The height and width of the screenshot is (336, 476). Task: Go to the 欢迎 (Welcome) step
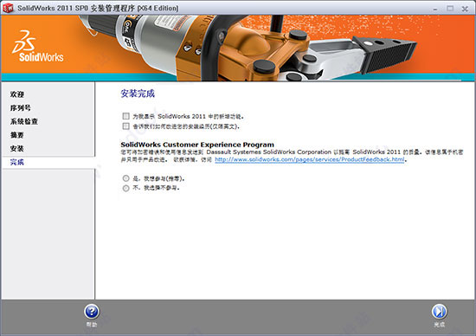[17, 94]
